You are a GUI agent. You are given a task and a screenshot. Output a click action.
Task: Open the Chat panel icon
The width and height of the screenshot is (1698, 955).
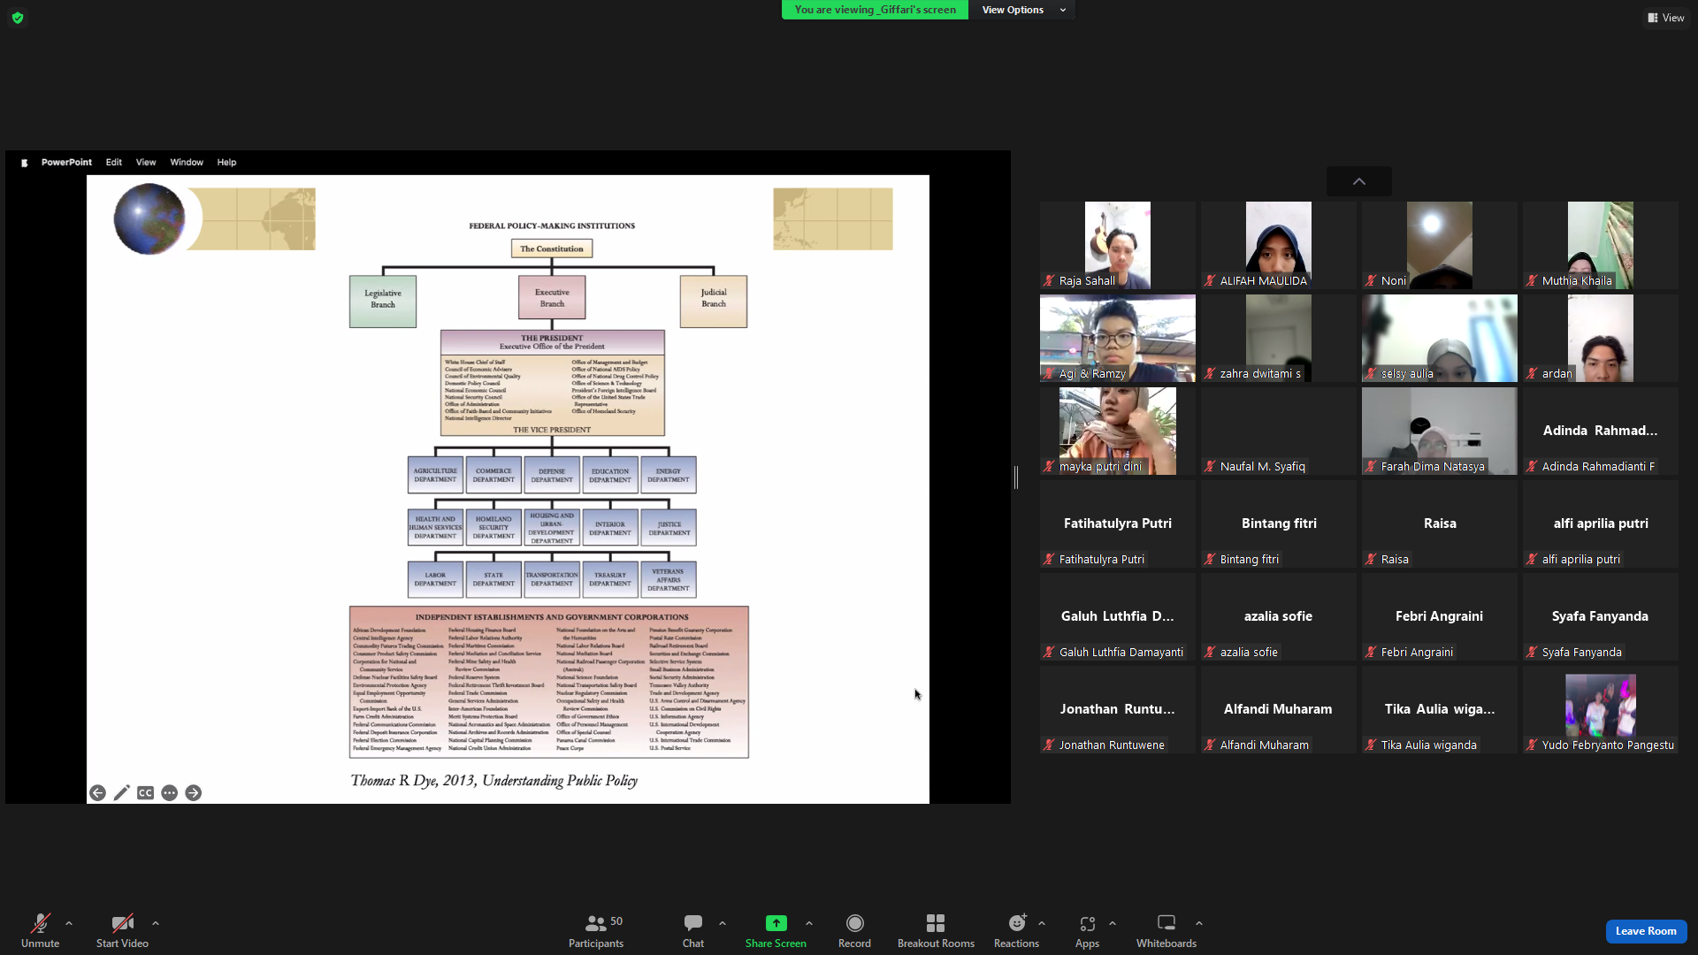693,923
